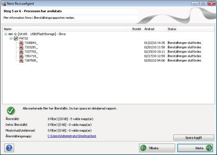Collapse the G: USB2FlashStorage drive node

[5, 34]
